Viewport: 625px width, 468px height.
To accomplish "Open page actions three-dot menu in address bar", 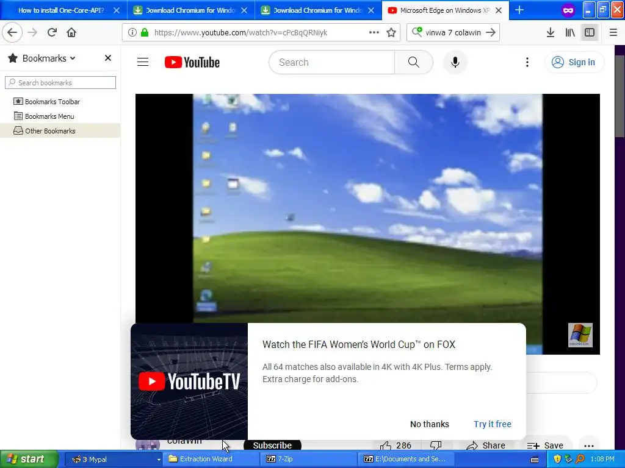I will click(374, 32).
